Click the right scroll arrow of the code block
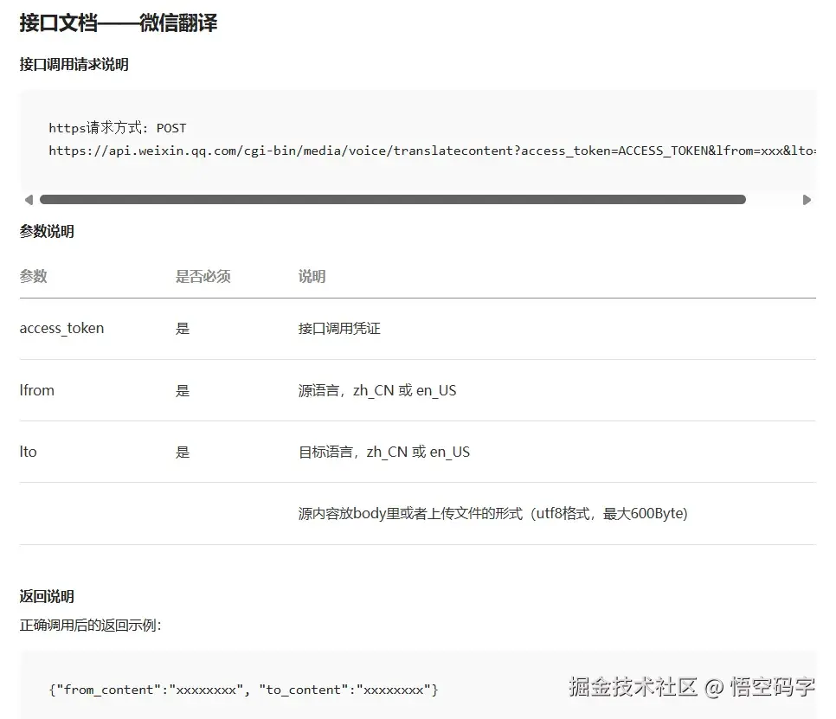Image resolution: width=836 pixels, height=719 pixels. [806, 200]
